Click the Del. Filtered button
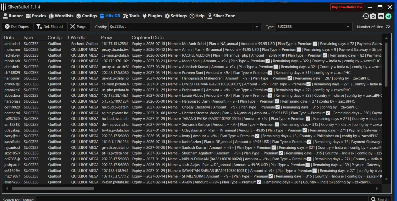Screen dimensions: 397x201 pyautogui.click(x=50, y=27)
